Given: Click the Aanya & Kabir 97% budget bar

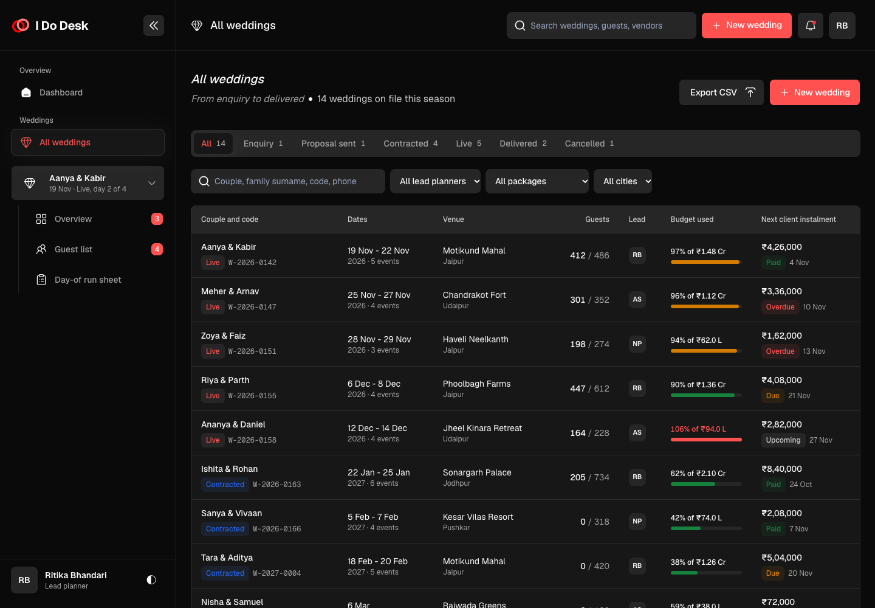Looking at the screenshot, I should [706, 262].
